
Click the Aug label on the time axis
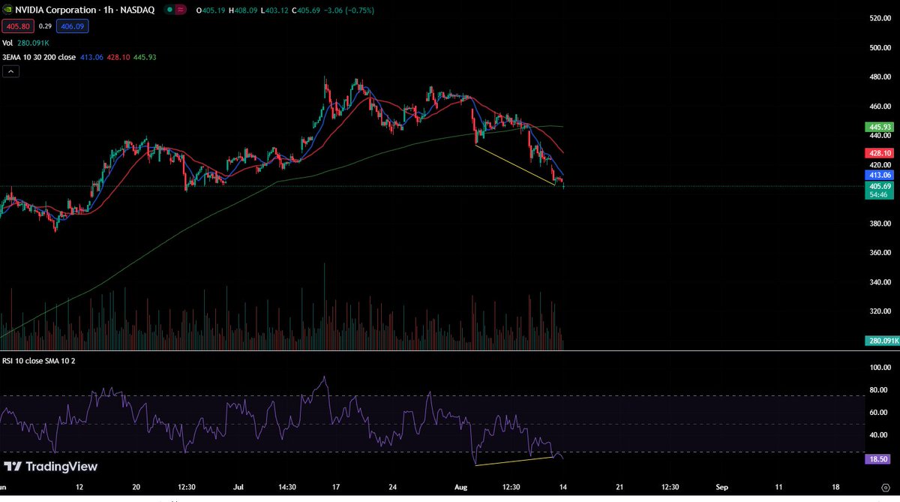click(459, 486)
